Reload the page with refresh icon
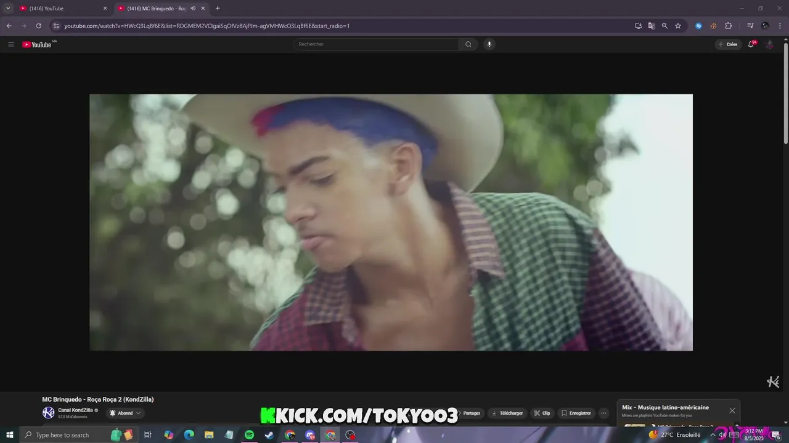Viewport: 789px width, 443px height. click(38, 26)
